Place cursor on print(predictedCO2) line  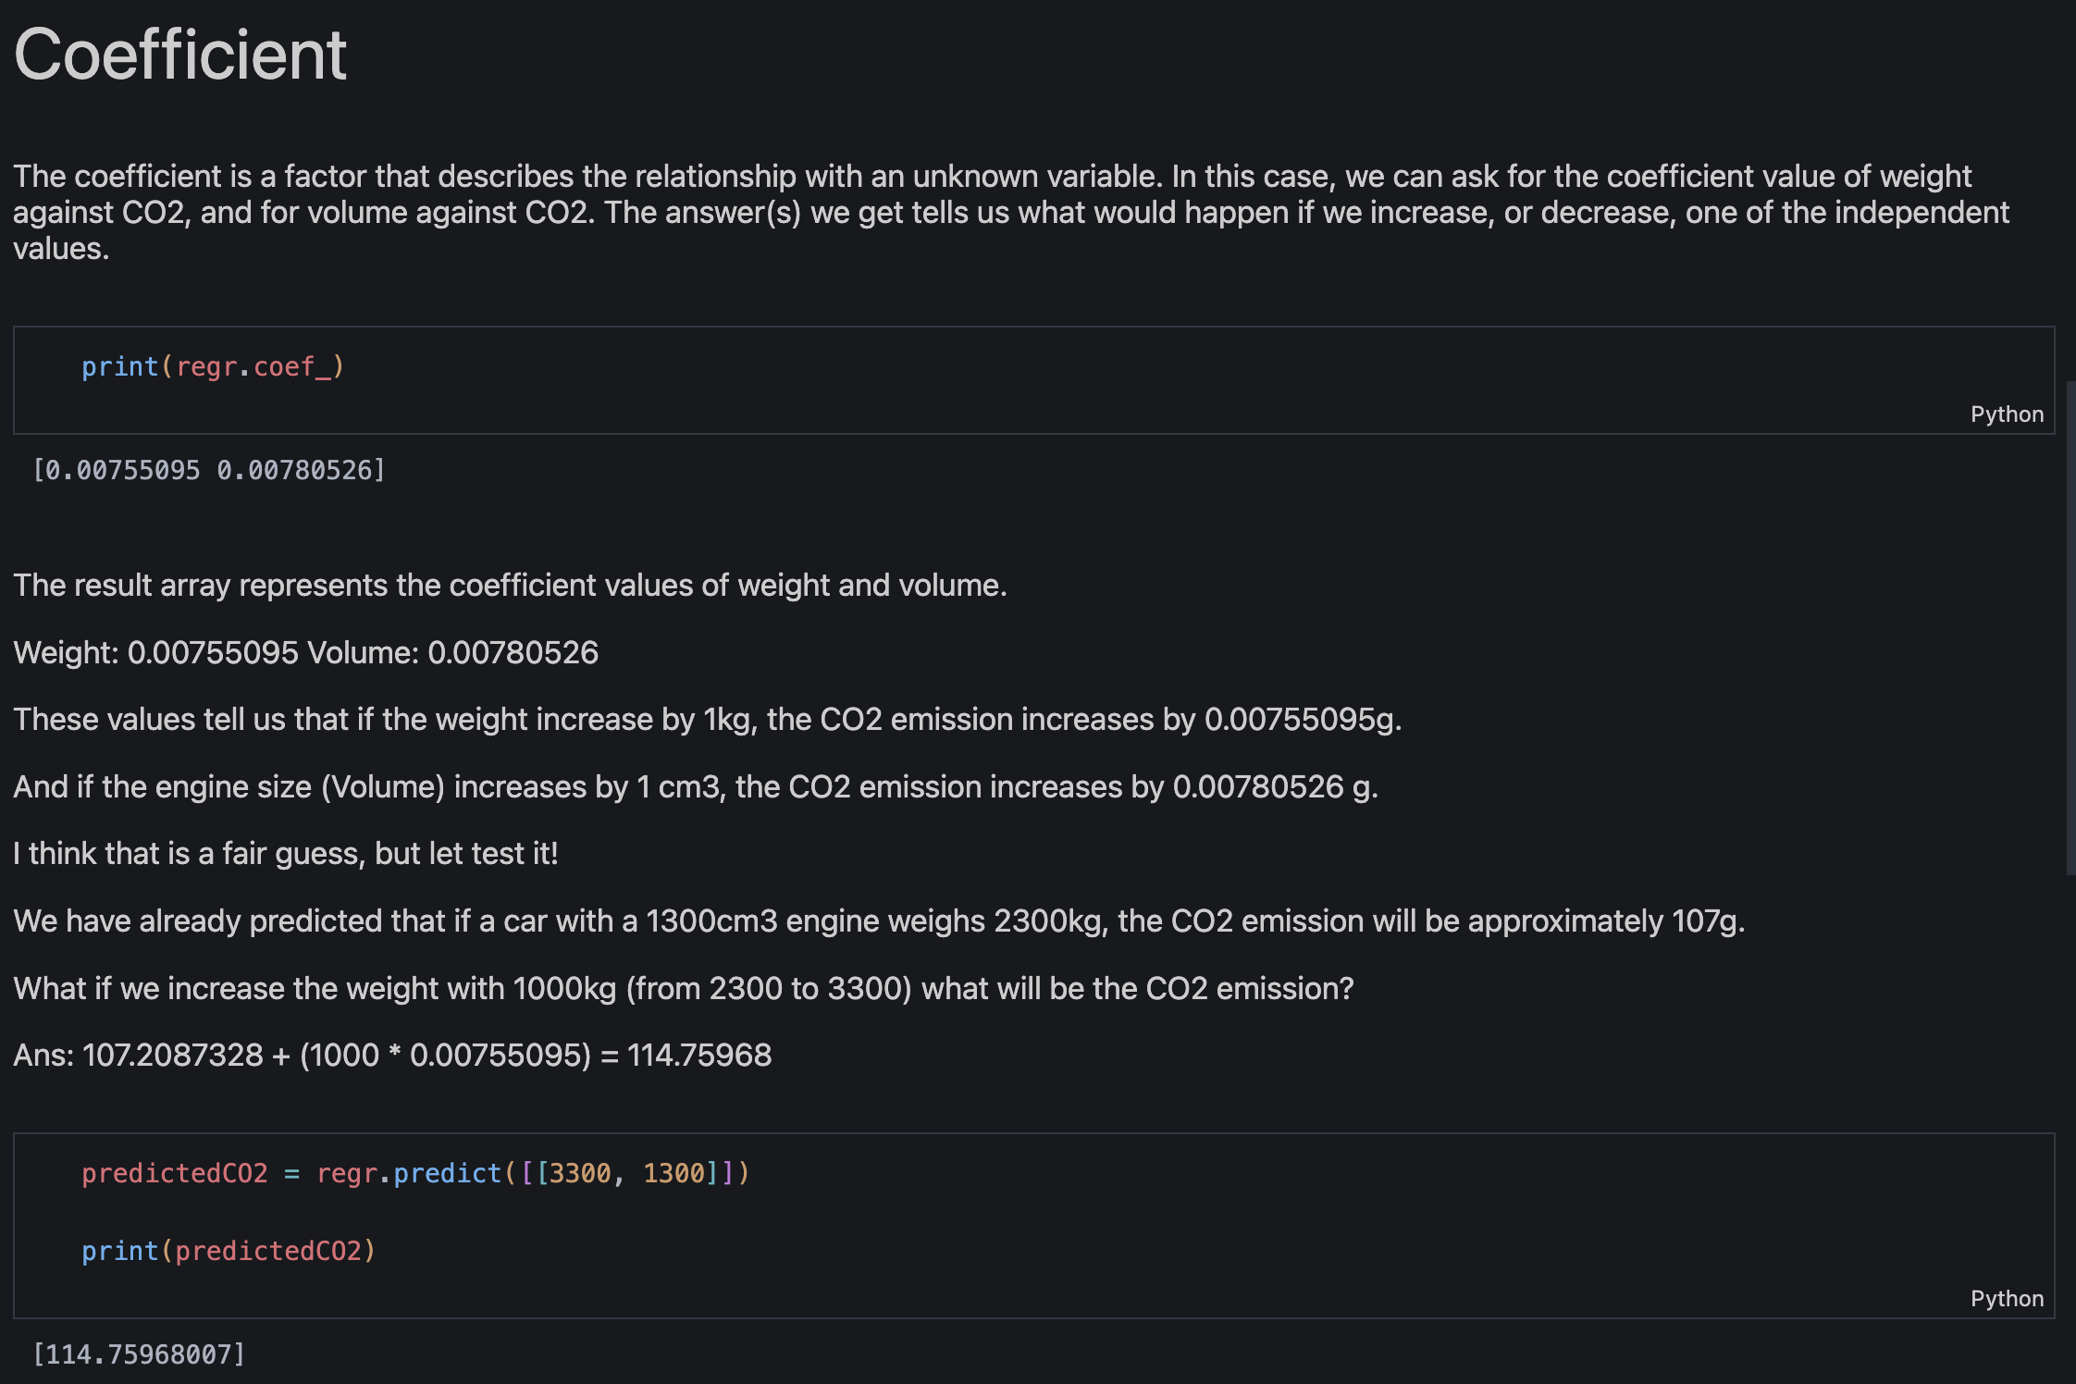coord(229,1251)
